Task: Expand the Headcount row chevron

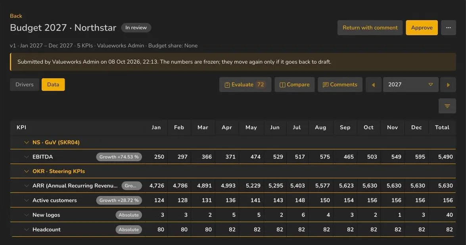Action: pos(27,229)
